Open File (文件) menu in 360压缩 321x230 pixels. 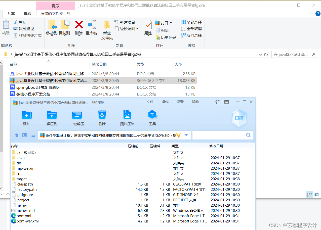click(x=150, y=102)
